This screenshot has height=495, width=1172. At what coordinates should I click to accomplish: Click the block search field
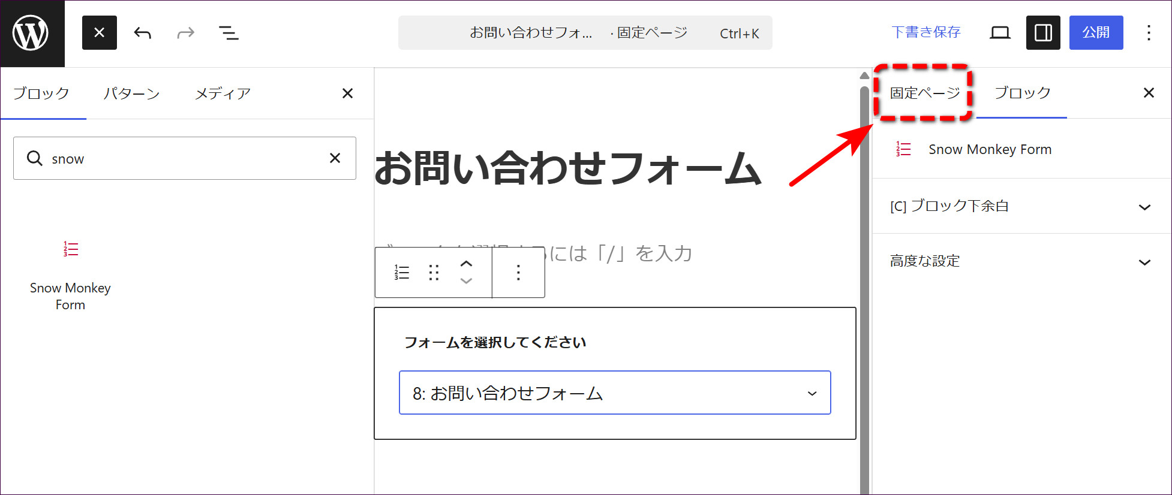coord(185,158)
